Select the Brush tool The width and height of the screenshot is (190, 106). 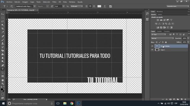point(3,40)
